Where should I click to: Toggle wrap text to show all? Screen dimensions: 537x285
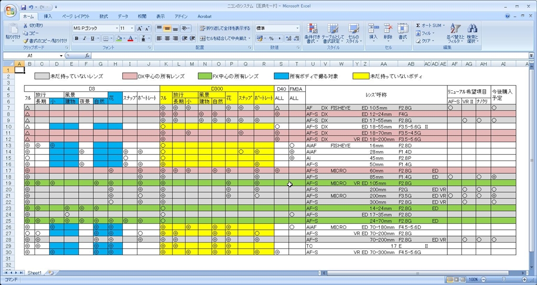pos(224,28)
